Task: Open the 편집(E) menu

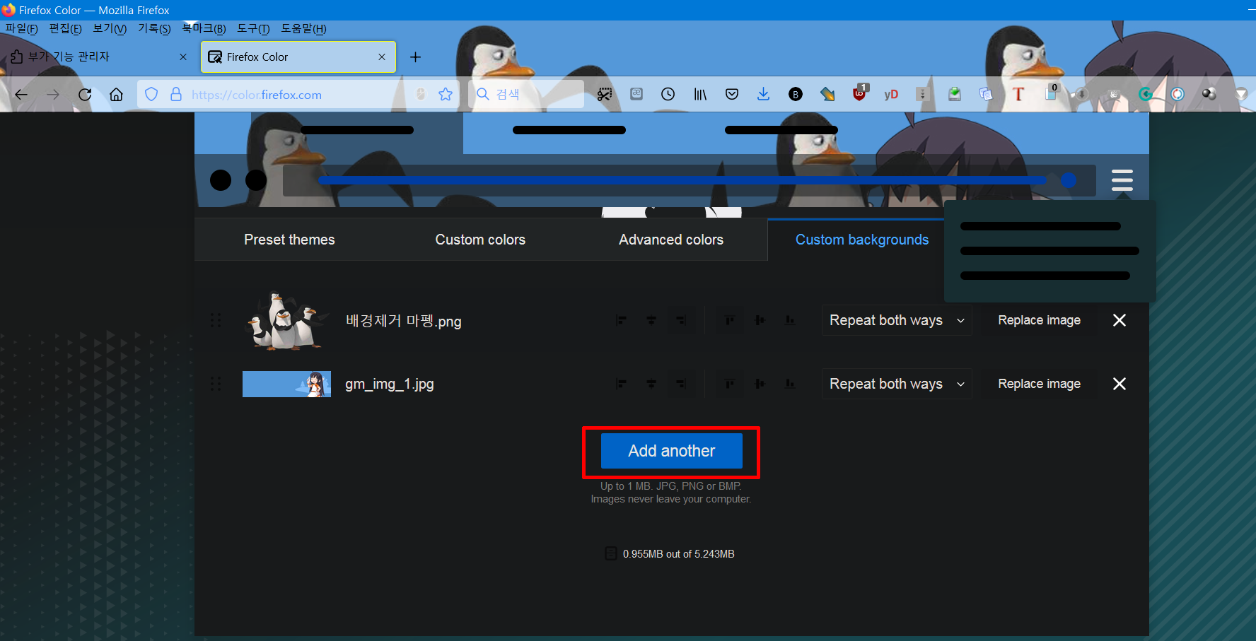Action: [x=65, y=28]
